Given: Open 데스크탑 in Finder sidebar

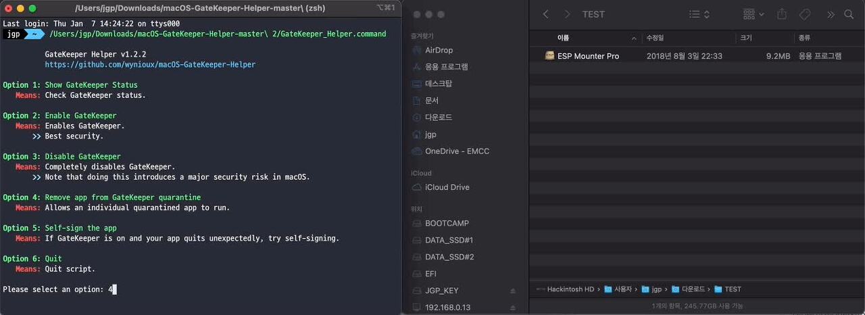Looking at the screenshot, I should 439,84.
